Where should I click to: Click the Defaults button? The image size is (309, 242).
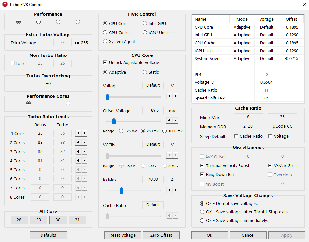[x=48, y=235]
